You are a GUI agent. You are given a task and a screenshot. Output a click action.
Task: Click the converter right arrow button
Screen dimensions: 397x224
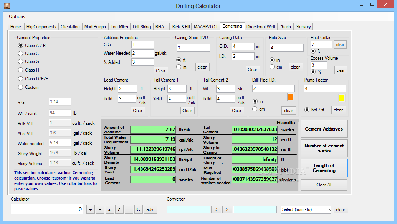[x=227, y=209]
